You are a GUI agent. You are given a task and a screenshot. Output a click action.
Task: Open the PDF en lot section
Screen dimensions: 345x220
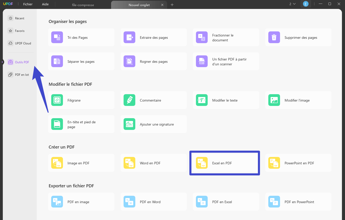[22, 75]
